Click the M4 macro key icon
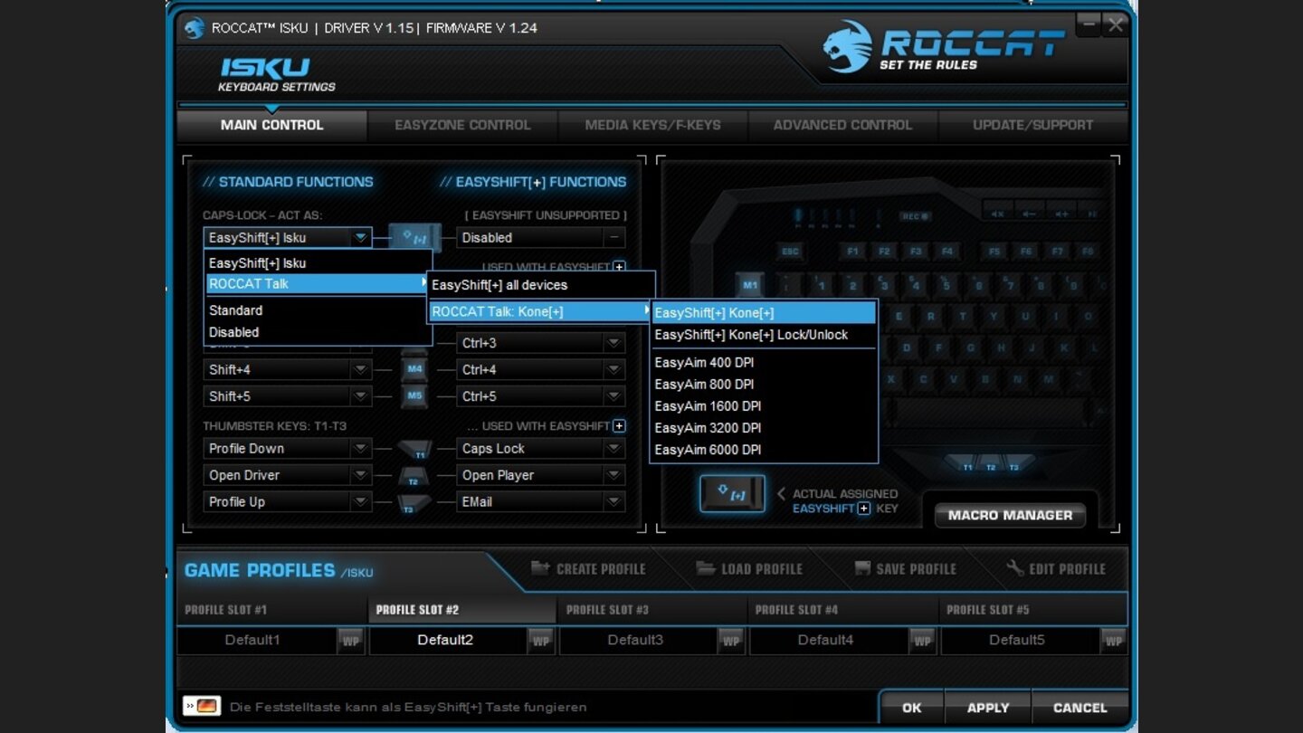The height and width of the screenshot is (733, 1303). [414, 369]
